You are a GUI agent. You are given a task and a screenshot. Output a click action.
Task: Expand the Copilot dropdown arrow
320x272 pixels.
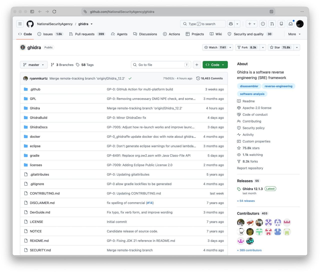pos(237,24)
